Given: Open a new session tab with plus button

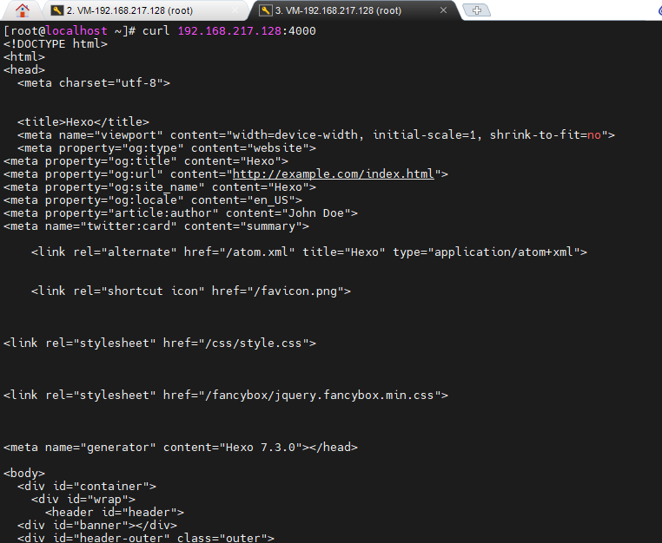Looking at the screenshot, I should click(477, 10).
